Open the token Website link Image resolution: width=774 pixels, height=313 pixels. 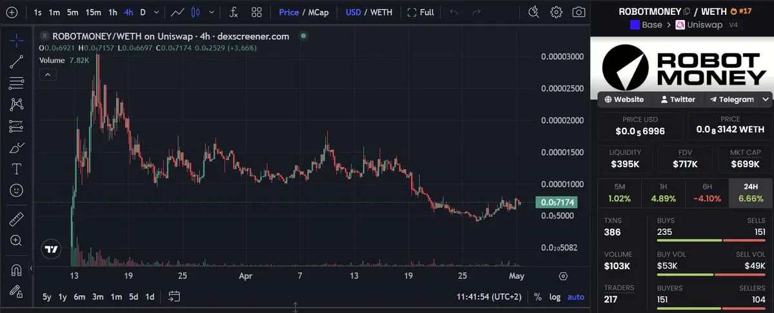[623, 99]
